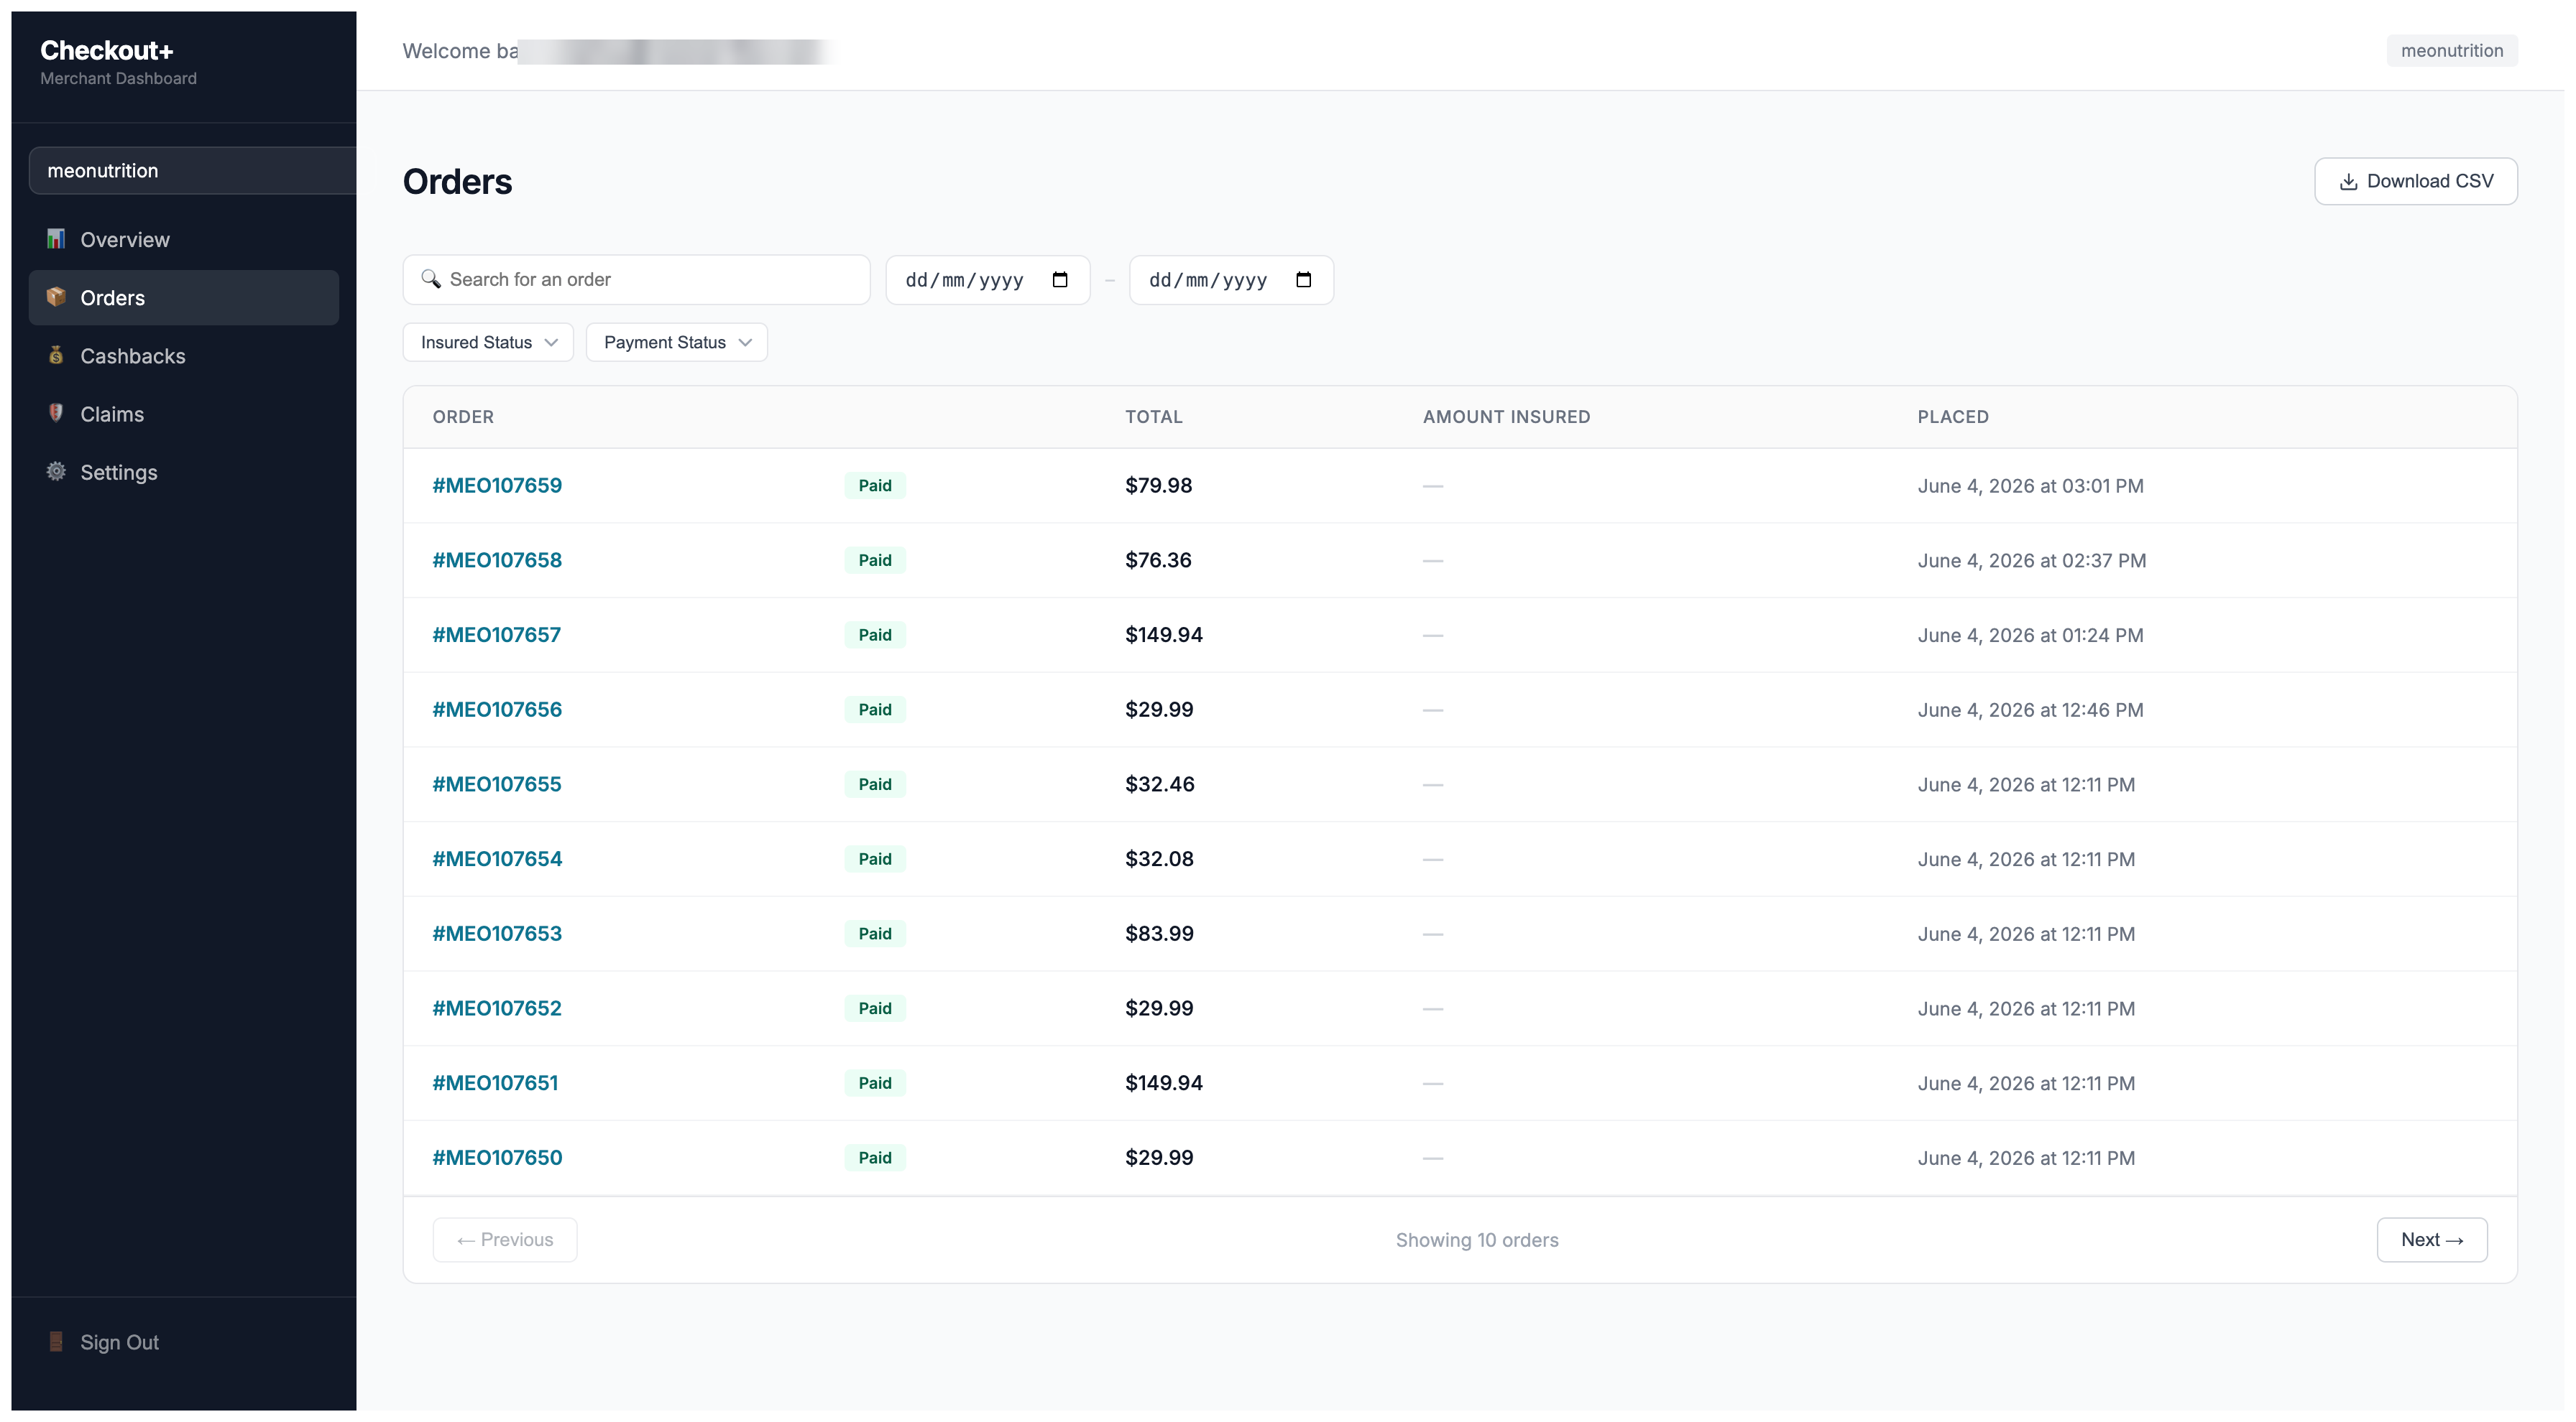Click the Checkout+ logo title
The image size is (2576, 1422).
pos(106,50)
